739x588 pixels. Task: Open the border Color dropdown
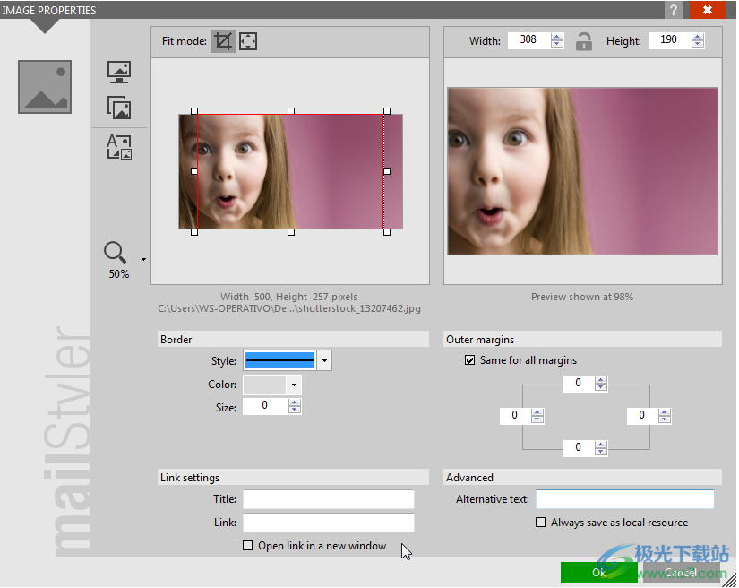[293, 385]
